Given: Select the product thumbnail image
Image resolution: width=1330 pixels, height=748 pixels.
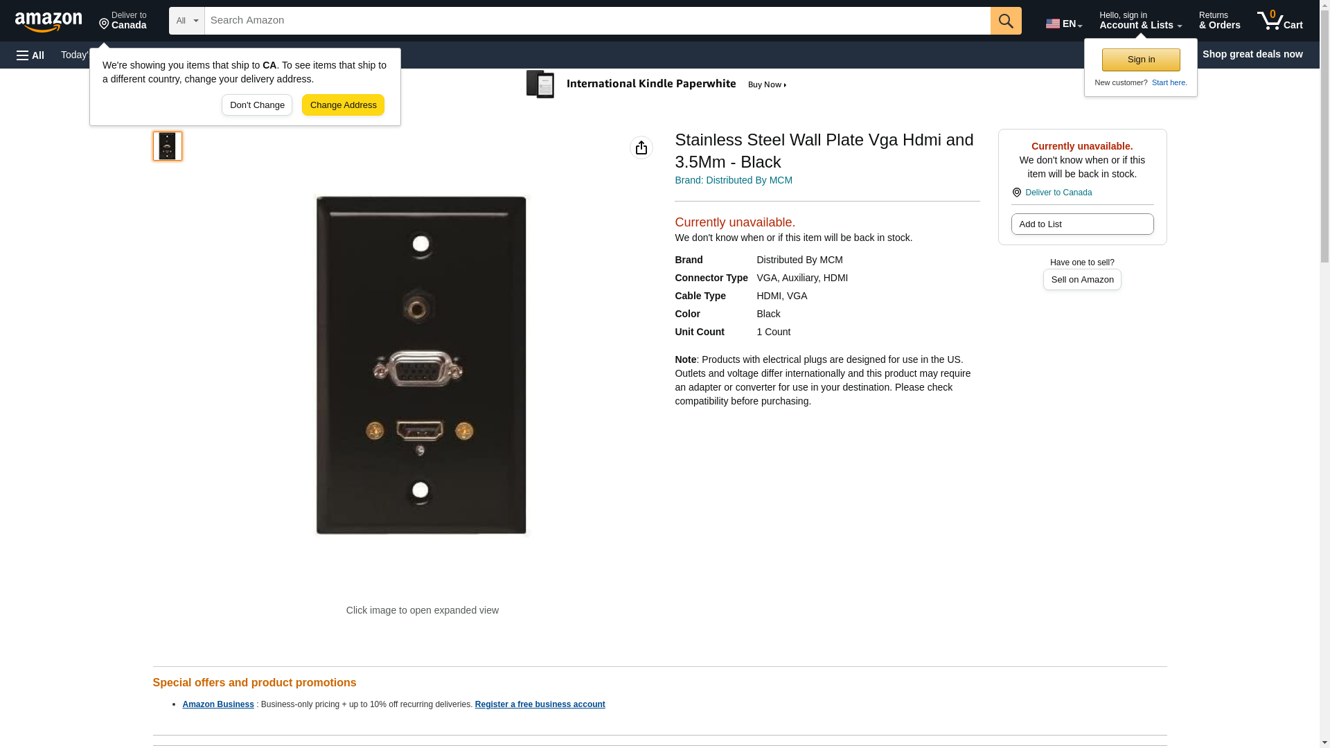Looking at the screenshot, I should click(167, 146).
